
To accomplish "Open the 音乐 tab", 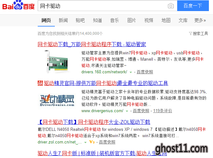I will tap(114, 20).
